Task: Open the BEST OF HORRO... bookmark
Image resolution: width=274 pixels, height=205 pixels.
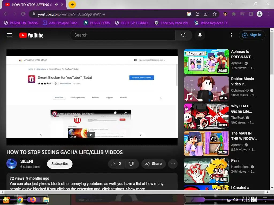Action: pyautogui.click(x=132, y=23)
